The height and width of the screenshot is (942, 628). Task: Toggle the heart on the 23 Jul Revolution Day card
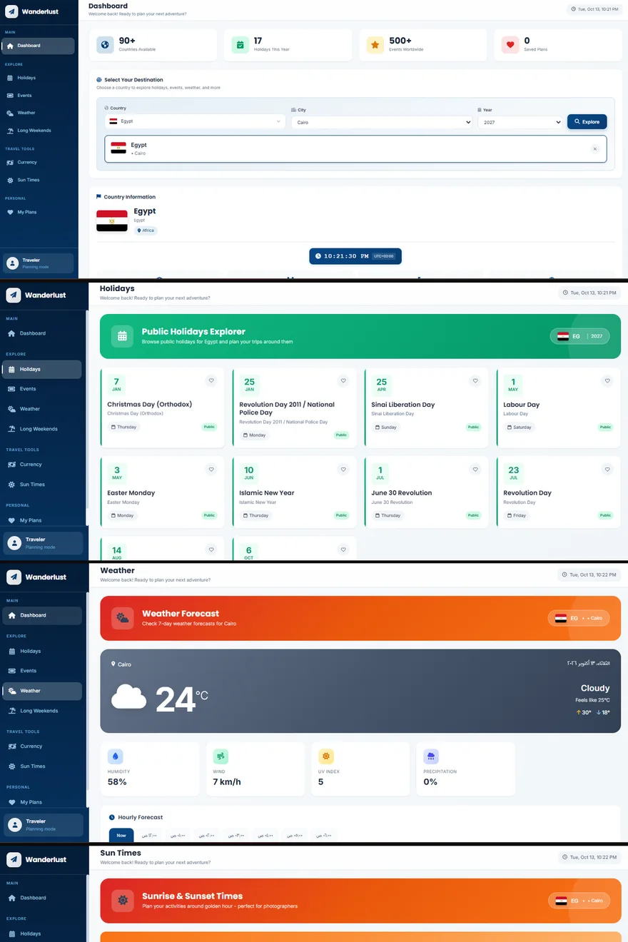pos(607,470)
